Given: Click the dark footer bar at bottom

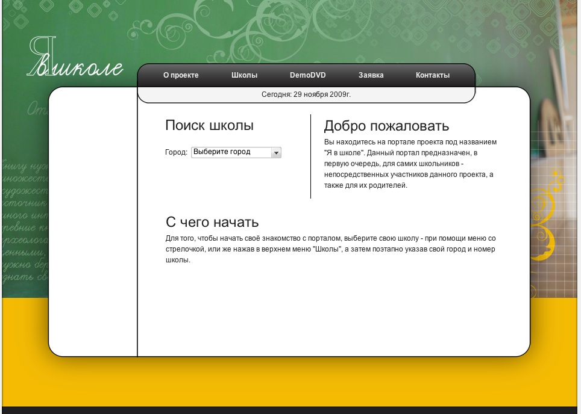Looking at the screenshot, I should (290, 410).
